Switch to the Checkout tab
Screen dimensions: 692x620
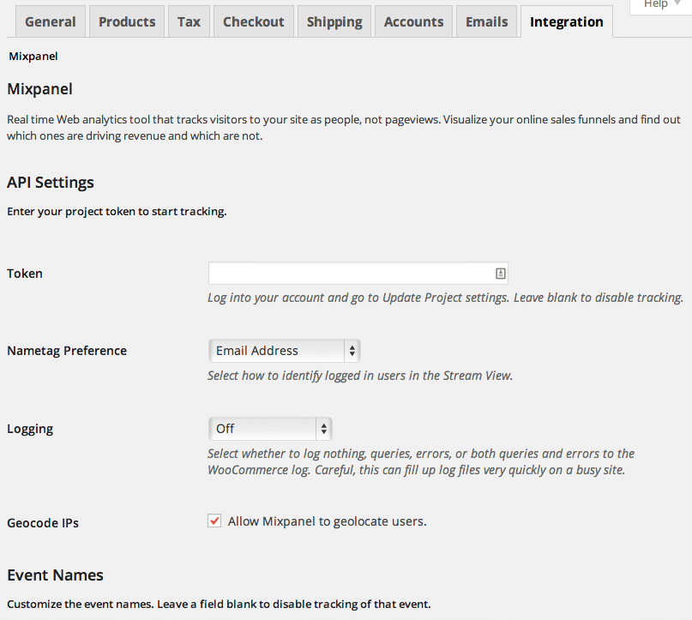click(253, 21)
